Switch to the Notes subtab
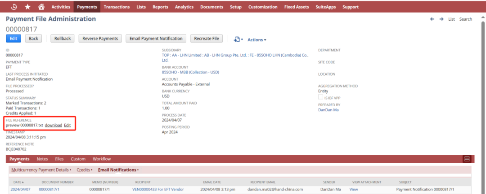 click(x=42, y=159)
